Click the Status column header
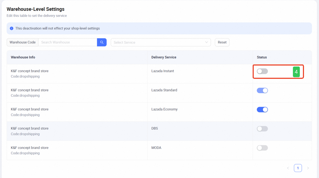 coord(262,57)
